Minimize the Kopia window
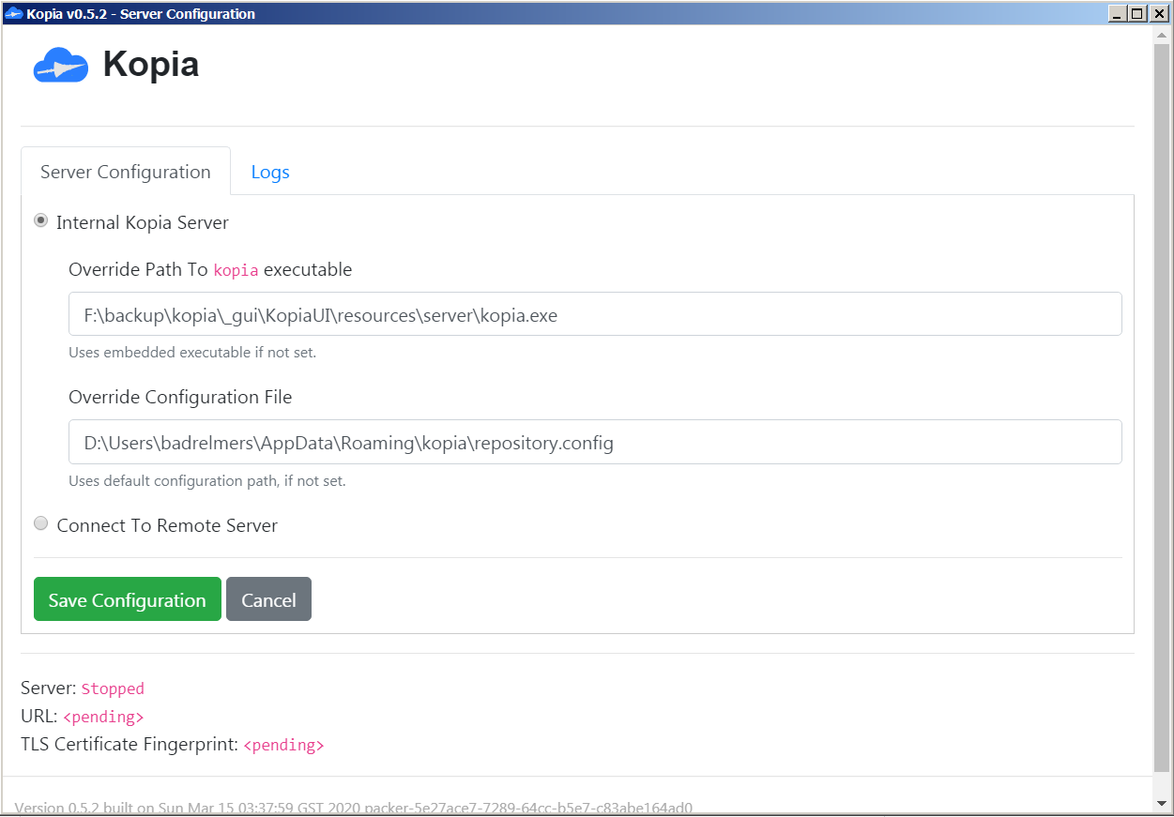This screenshot has height=817, width=1174. click(1119, 13)
